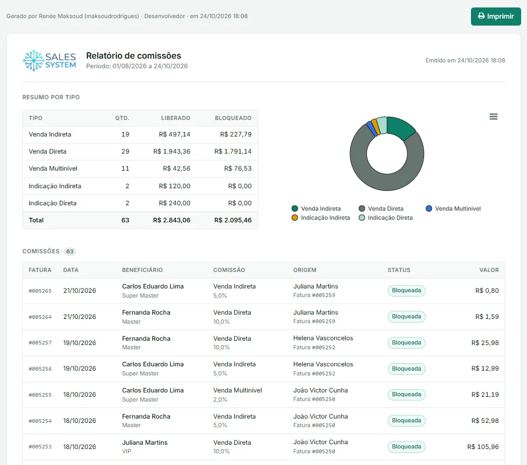Screen dimensions: 527x465
Task: Click Helena Vasconcelos origin for invoice #005257
Action: click(323, 338)
